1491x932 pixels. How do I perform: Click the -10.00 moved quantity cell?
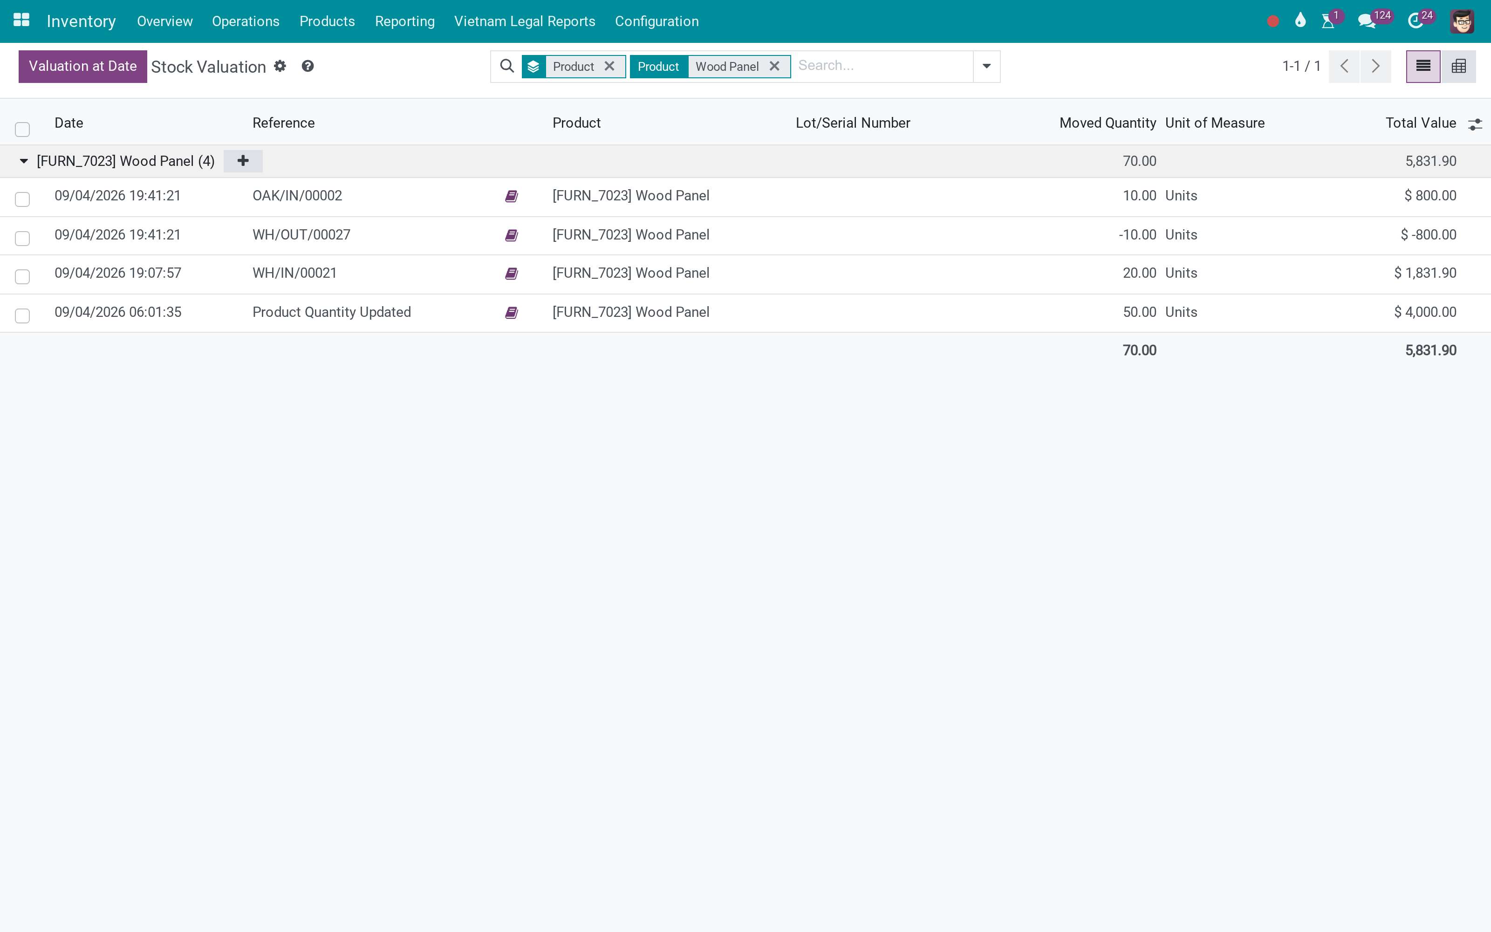click(x=1137, y=235)
